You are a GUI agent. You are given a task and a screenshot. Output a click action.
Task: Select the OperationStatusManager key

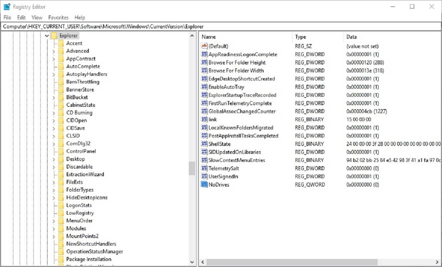coord(94,252)
